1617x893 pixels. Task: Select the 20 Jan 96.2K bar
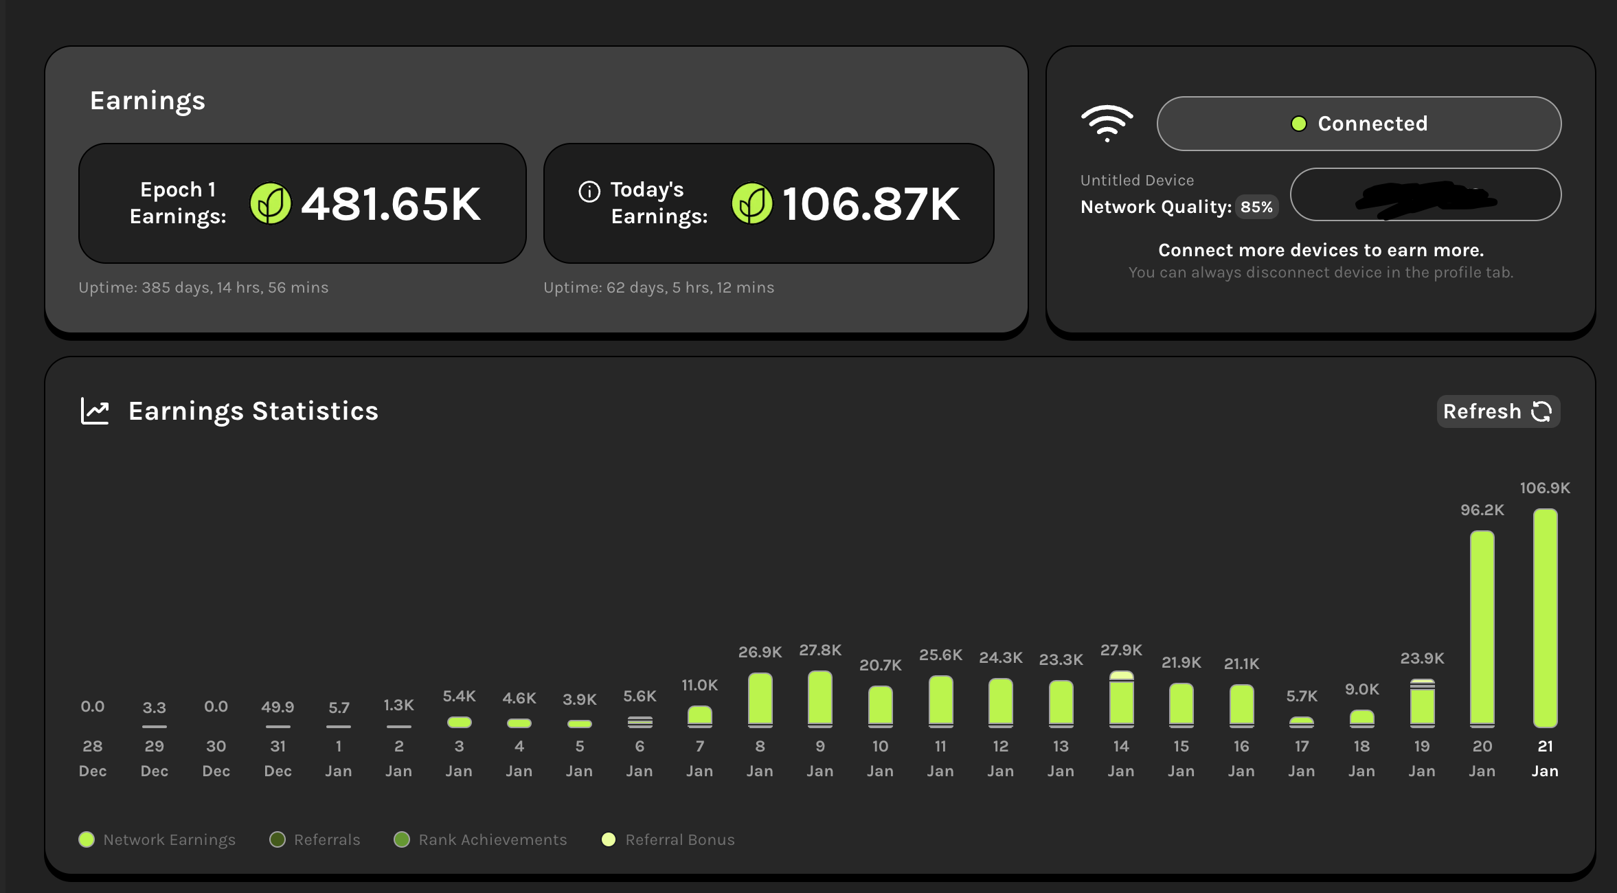pyautogui.click(x=1482, y=629)
